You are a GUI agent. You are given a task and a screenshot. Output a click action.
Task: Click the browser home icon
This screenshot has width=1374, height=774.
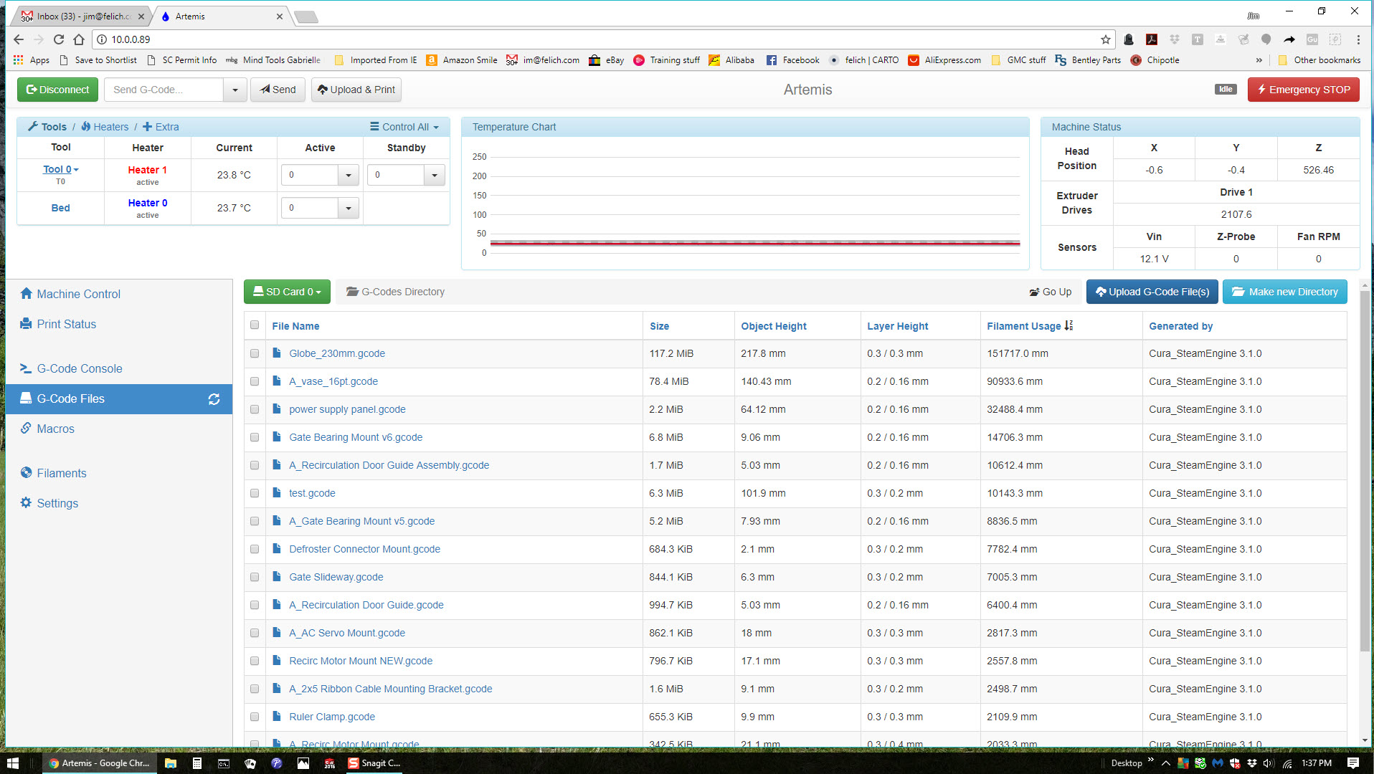(x=79, y=39)
